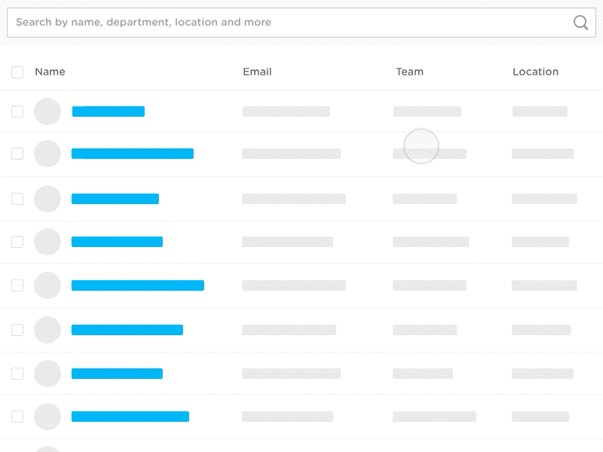Screen dimensions: 603x452
Task: Check the checkbox on the fourth user row
Action: 17,242
